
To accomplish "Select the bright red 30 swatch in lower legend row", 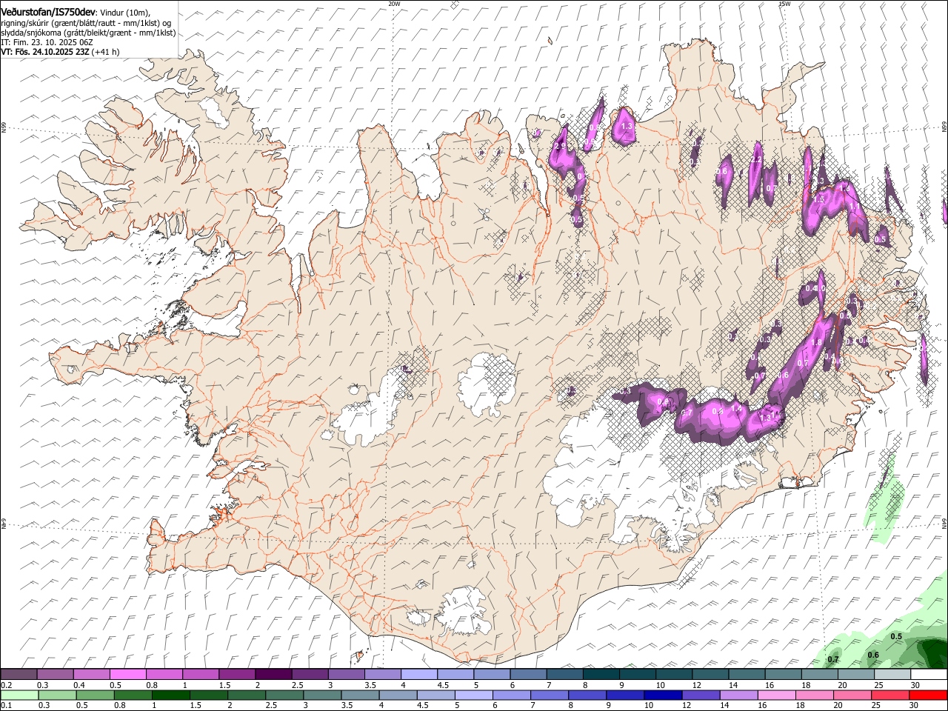I will pyautogui.click(x=928, y=695).
